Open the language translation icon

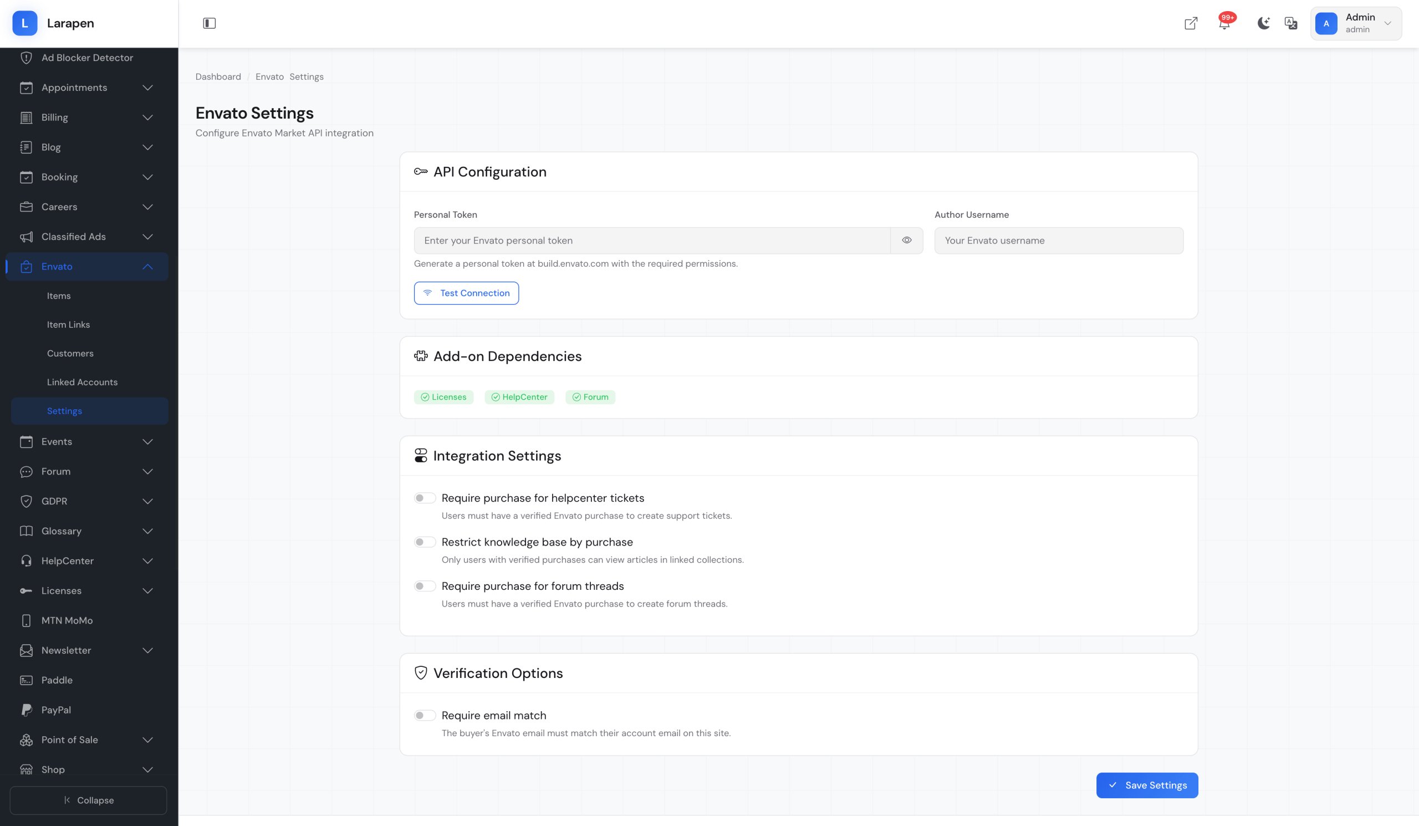tap(1290, 23)
